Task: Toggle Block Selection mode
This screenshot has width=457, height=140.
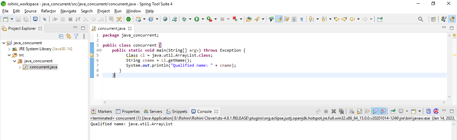Action: click(294, 19)
